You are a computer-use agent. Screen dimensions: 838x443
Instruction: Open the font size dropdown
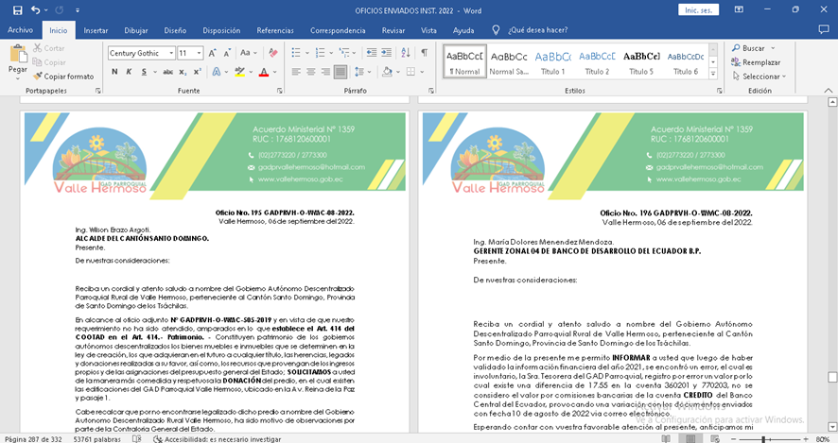pos(199,53)
